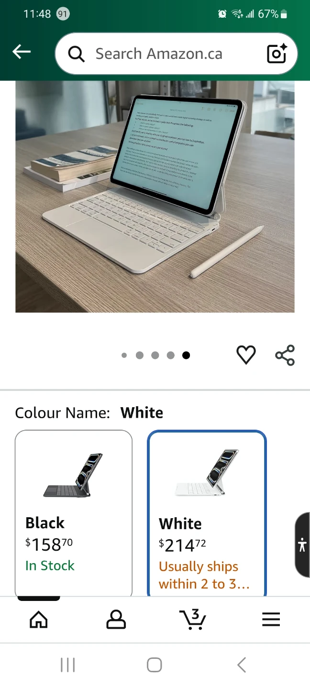
Task: Jump to the first image carousel dot
Action: [124, 355]
